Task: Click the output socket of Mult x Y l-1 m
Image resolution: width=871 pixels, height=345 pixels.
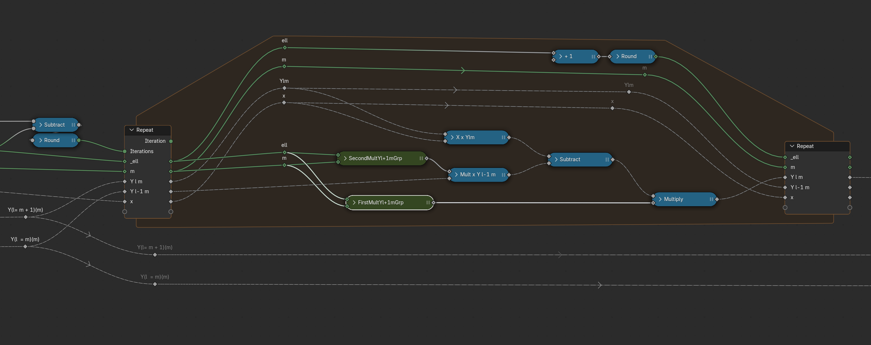Action: 509,175
